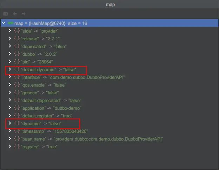
Task: Select the "default.register" -> "true" text
Action: click(47, 116)
